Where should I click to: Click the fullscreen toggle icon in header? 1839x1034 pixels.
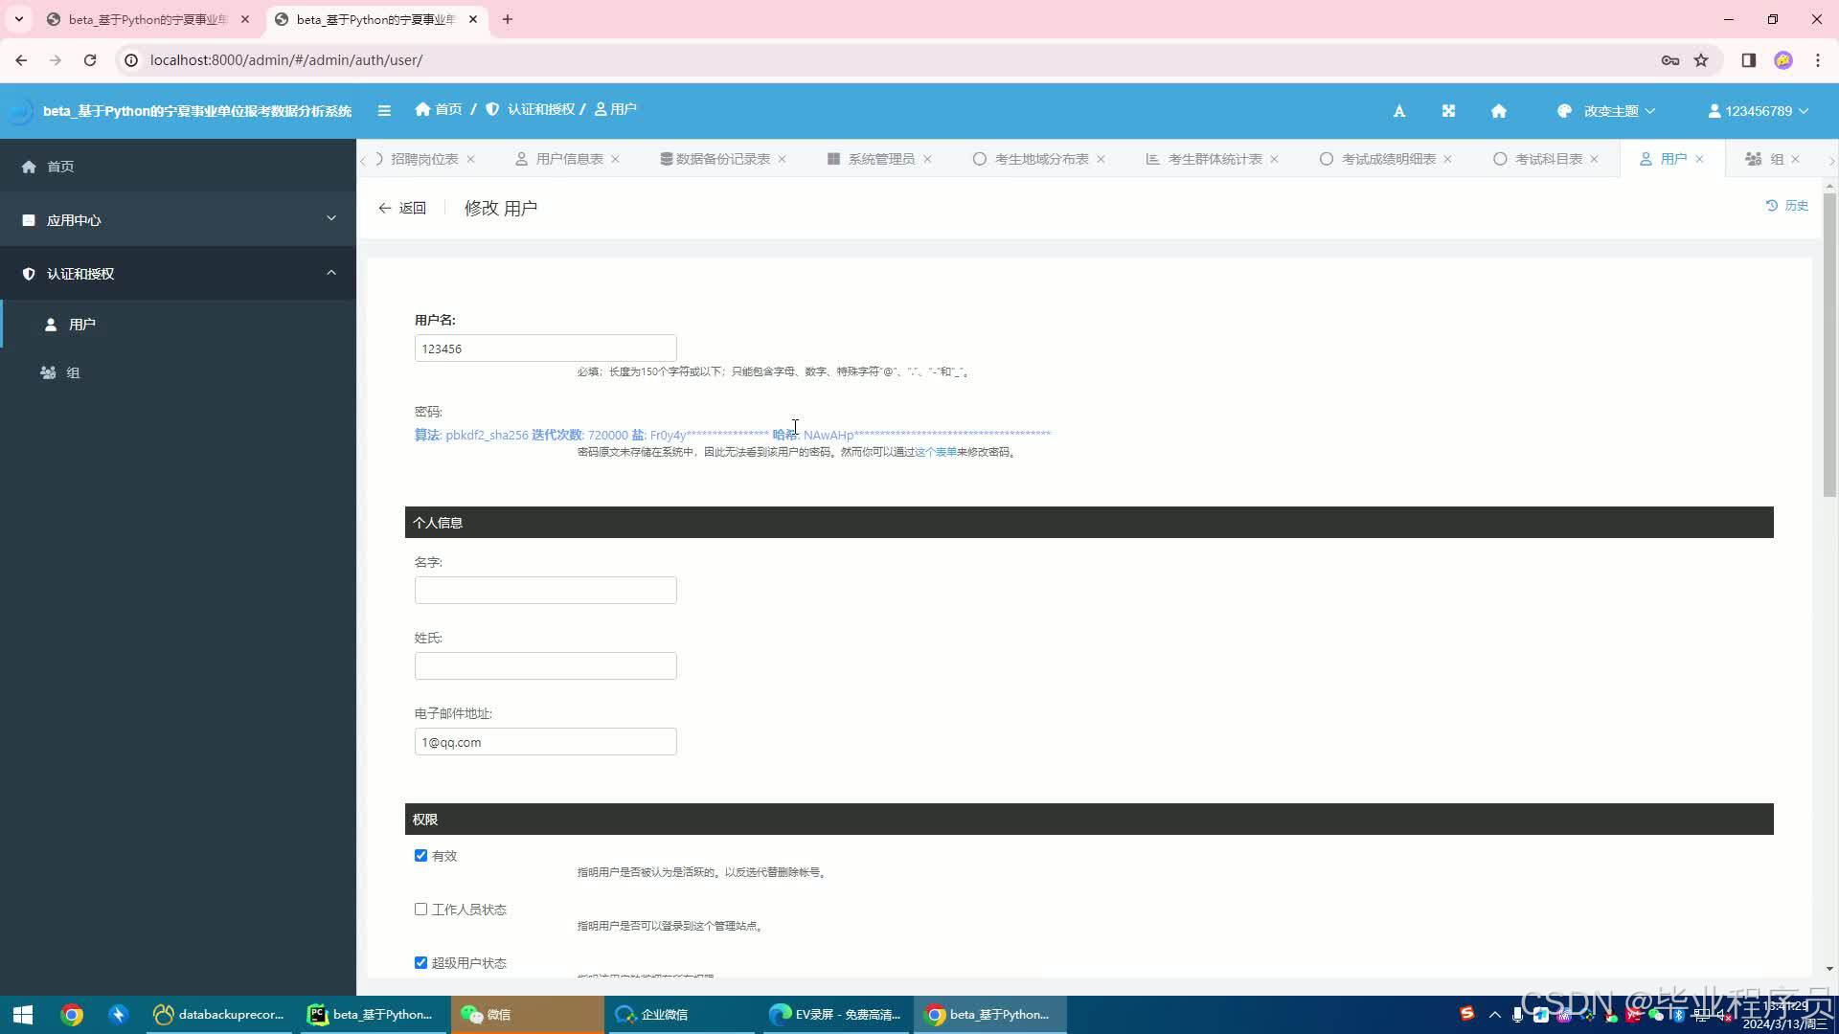1448,111
